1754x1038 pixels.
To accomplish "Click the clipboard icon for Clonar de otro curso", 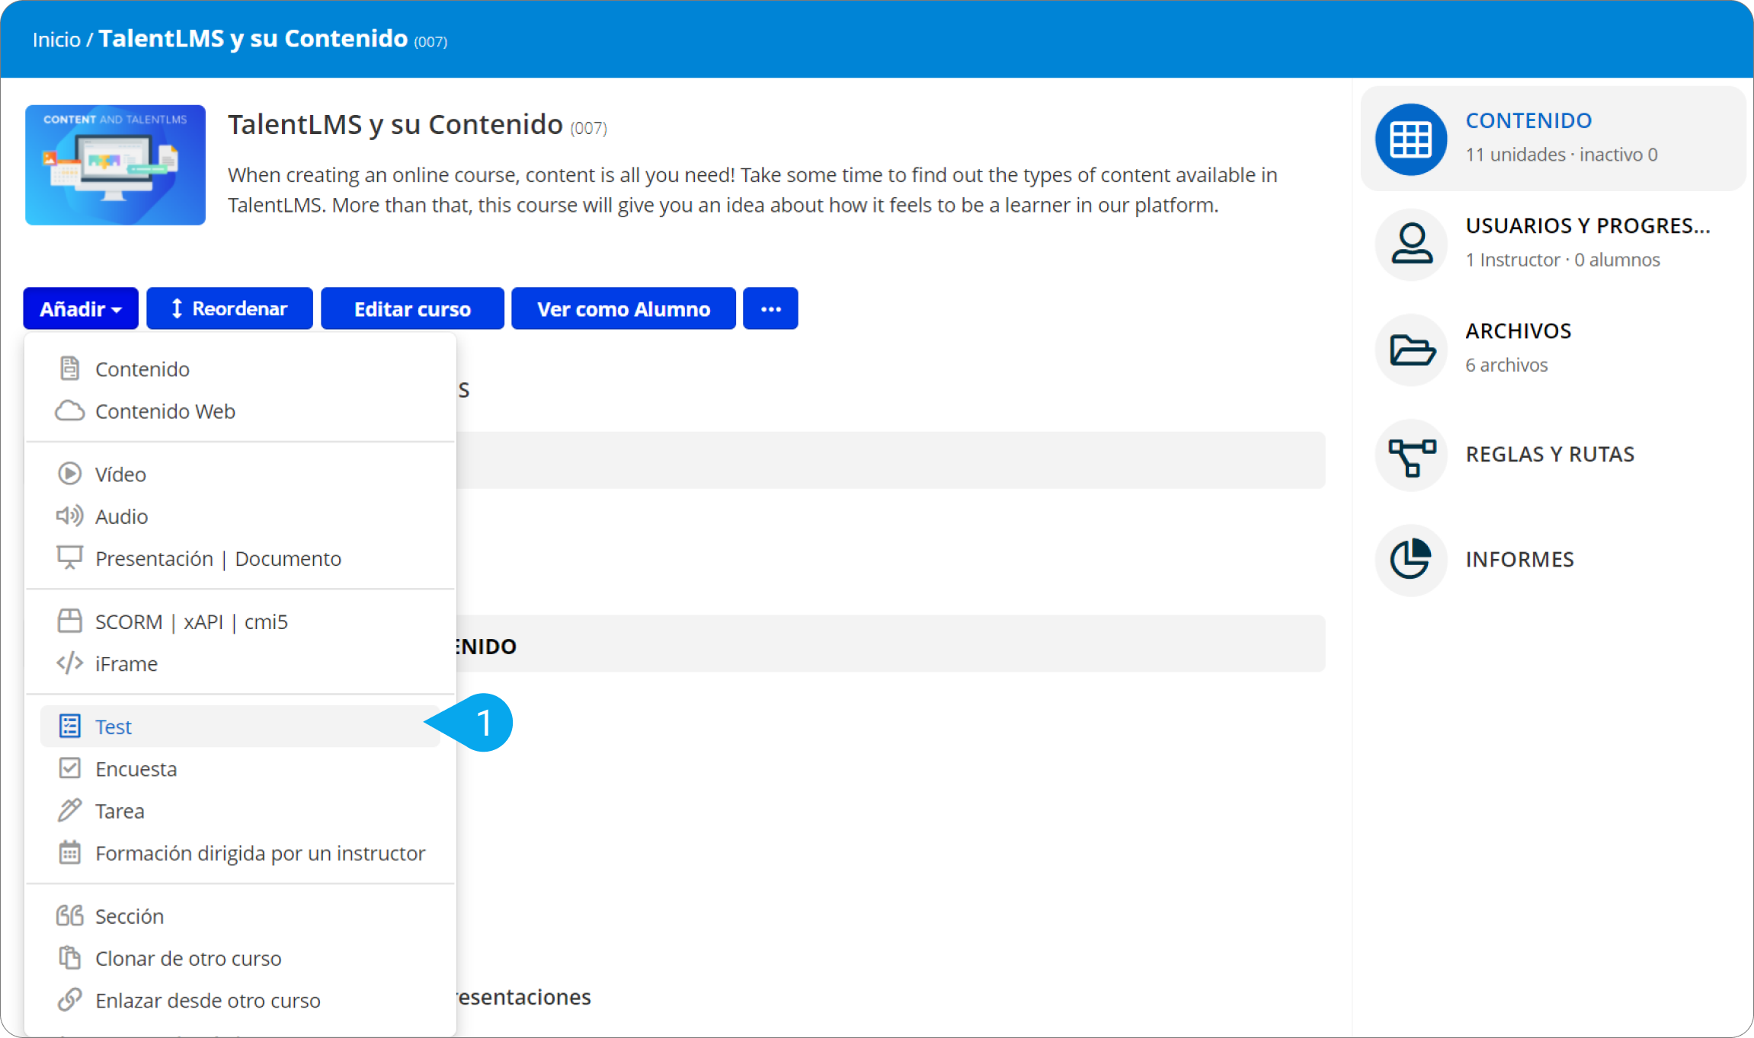I will click(x=69, y=957).
